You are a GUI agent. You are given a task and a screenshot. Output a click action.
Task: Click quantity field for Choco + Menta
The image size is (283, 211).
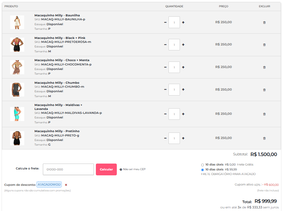point(174,67)
